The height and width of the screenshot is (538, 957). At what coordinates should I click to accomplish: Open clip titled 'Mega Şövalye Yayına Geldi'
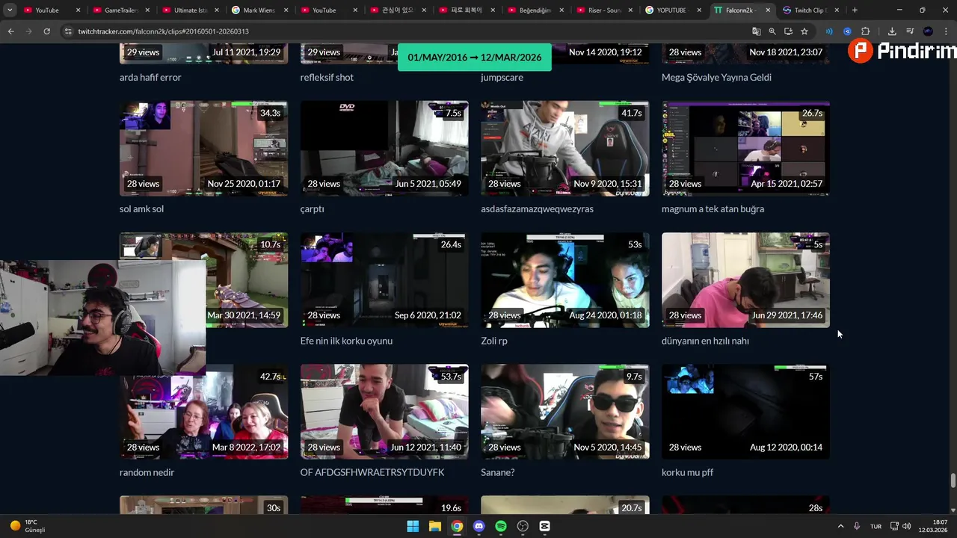[x=716, y=78]
